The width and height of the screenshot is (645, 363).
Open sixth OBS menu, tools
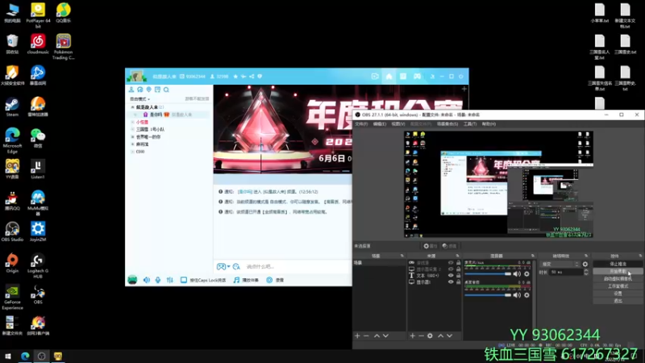[x=470, y=124]
